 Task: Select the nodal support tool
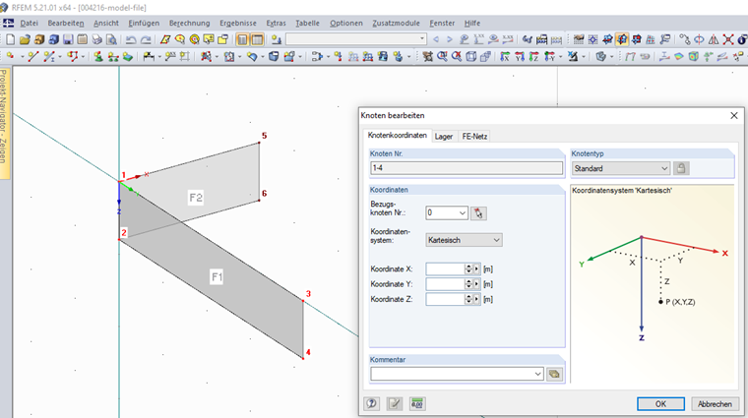(98, 56)
